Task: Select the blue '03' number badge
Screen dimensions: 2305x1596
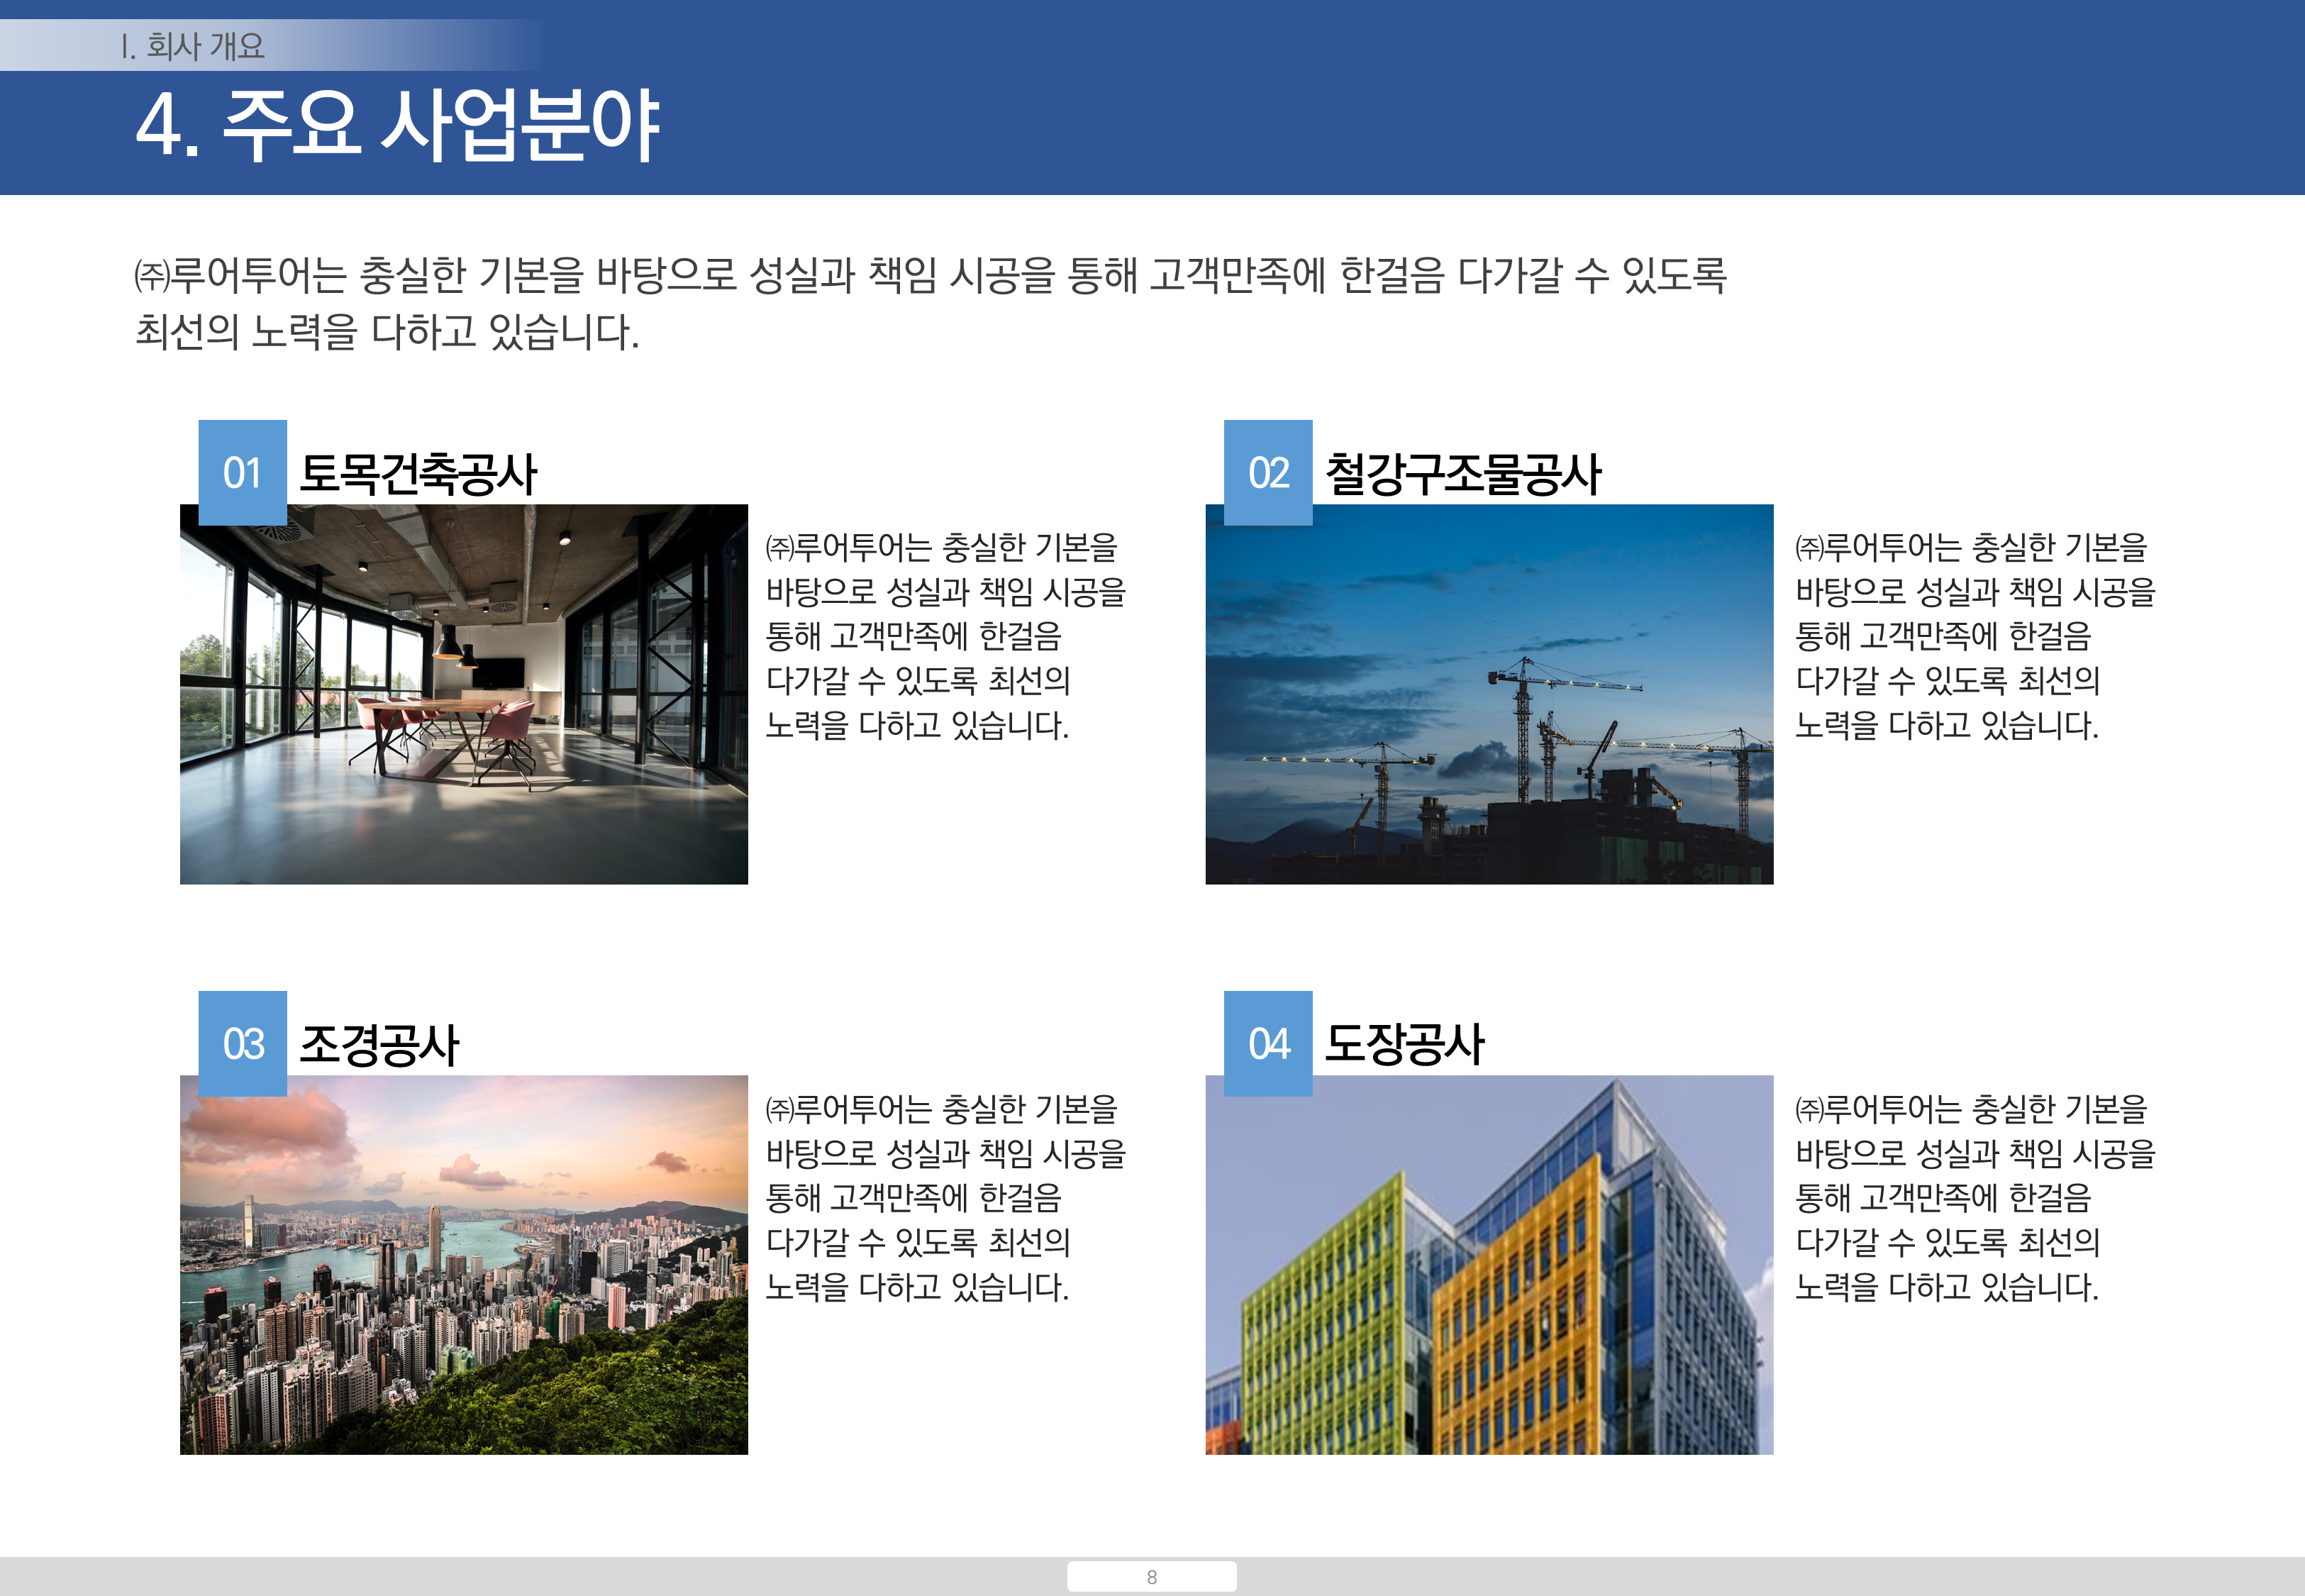Action: pyautogui.click(x=243, y=1043)
